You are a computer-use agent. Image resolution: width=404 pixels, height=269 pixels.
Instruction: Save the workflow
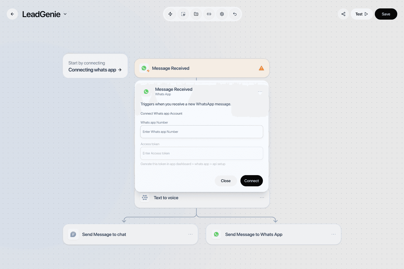386,14
